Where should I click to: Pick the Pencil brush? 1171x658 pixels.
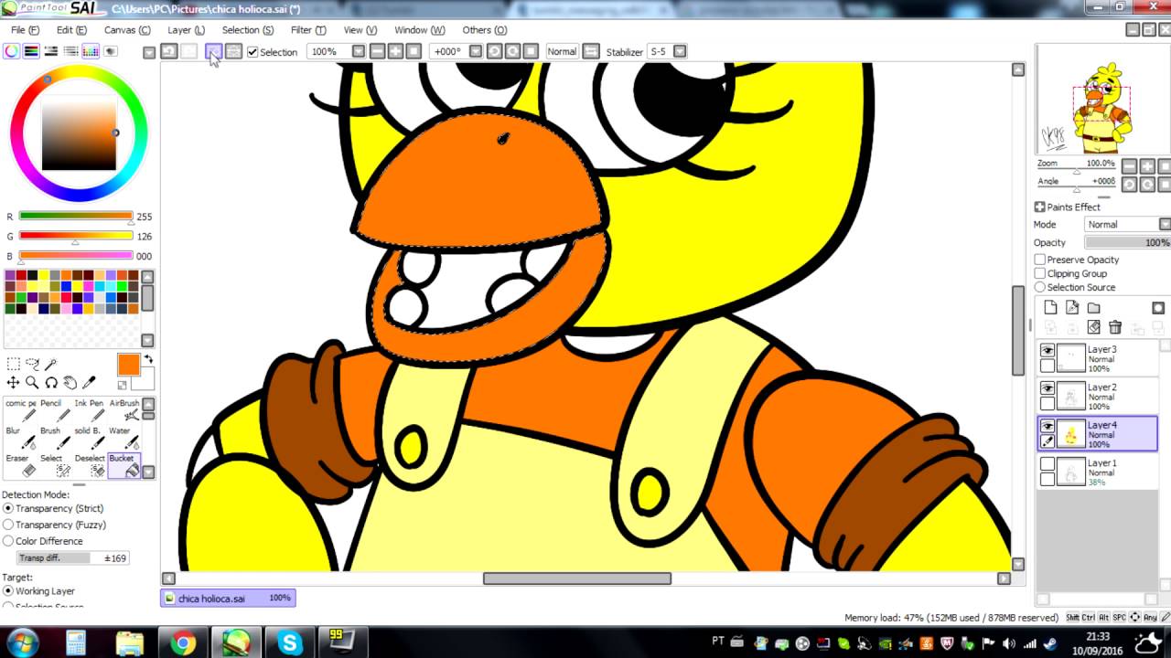pyautogui.click(x=54, y=410)
